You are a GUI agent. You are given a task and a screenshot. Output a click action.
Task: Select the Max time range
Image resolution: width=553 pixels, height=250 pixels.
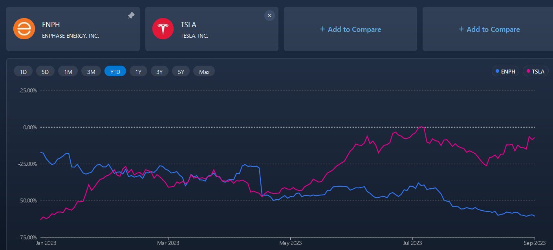204,72
